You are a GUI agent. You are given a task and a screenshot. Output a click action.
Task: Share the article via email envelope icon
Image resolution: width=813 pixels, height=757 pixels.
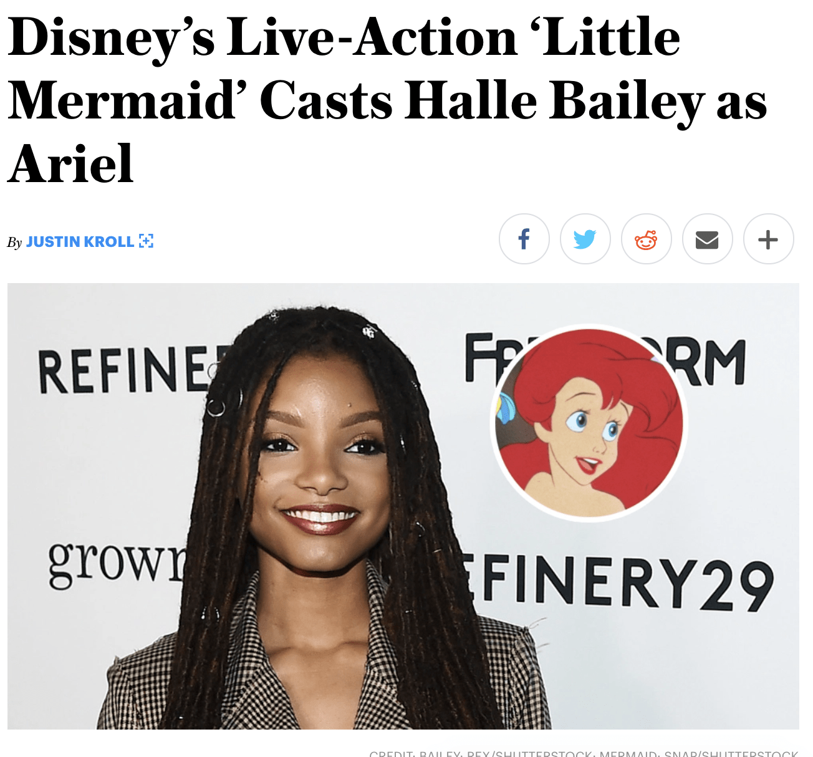pyautogui.click(x=707, y=239)
